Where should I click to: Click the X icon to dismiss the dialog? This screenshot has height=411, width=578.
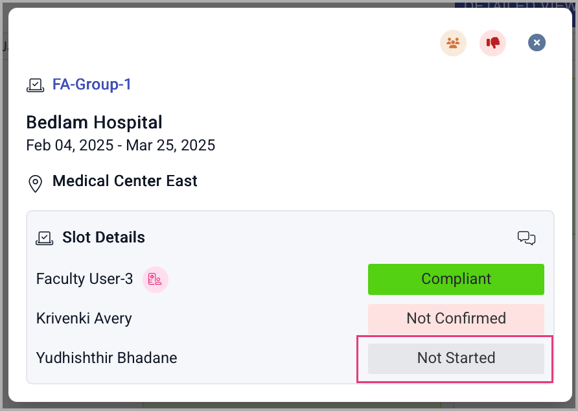537,43
